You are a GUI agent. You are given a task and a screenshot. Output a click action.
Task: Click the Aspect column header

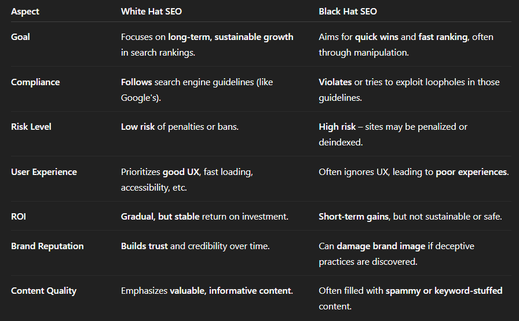pyautogui.click(x=25, y=12)
